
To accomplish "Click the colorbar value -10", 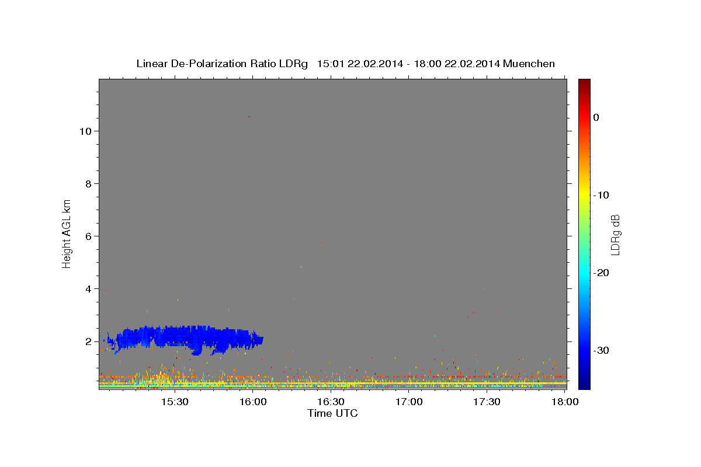I will (602, 195).
